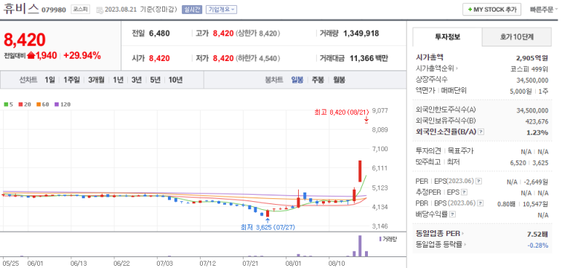Click the green plus icon on MY STOCK 추가
The width and height of the screenshot is (562, 268).
[x=470, y=9]
